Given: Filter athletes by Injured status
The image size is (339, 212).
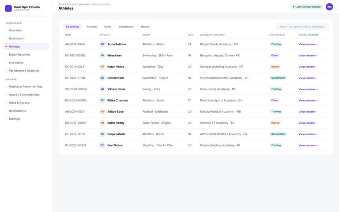Looking at the screenshot, I should point(145,26).
